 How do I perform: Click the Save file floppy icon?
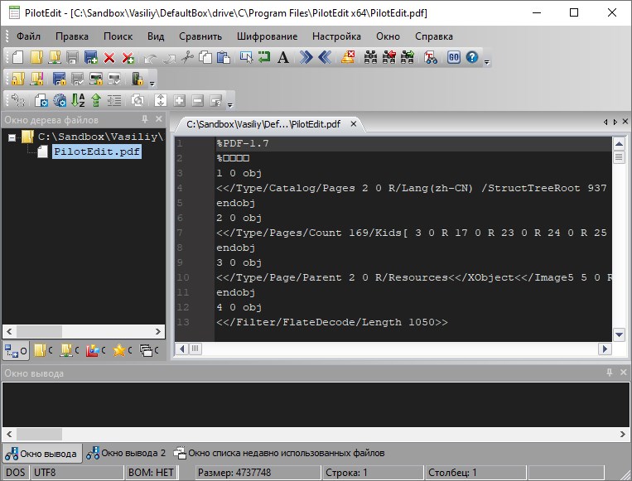point(72,57)
